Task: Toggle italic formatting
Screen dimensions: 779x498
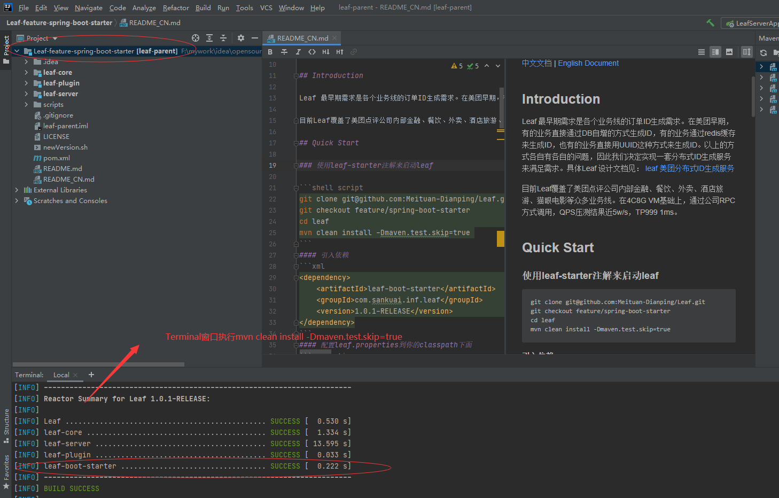Action: click(x=298, y=52)
